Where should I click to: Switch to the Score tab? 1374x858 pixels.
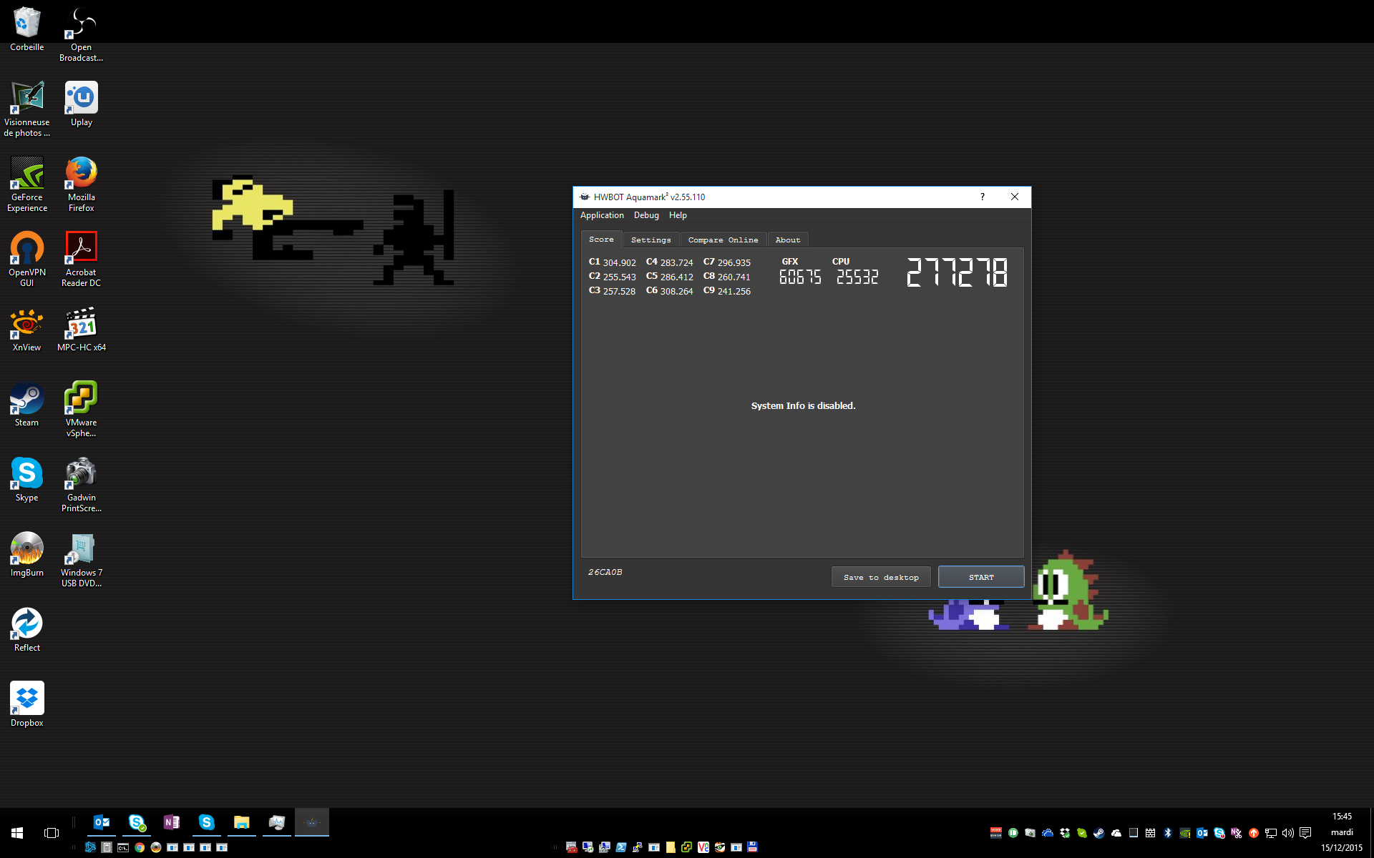pos(601,240)
